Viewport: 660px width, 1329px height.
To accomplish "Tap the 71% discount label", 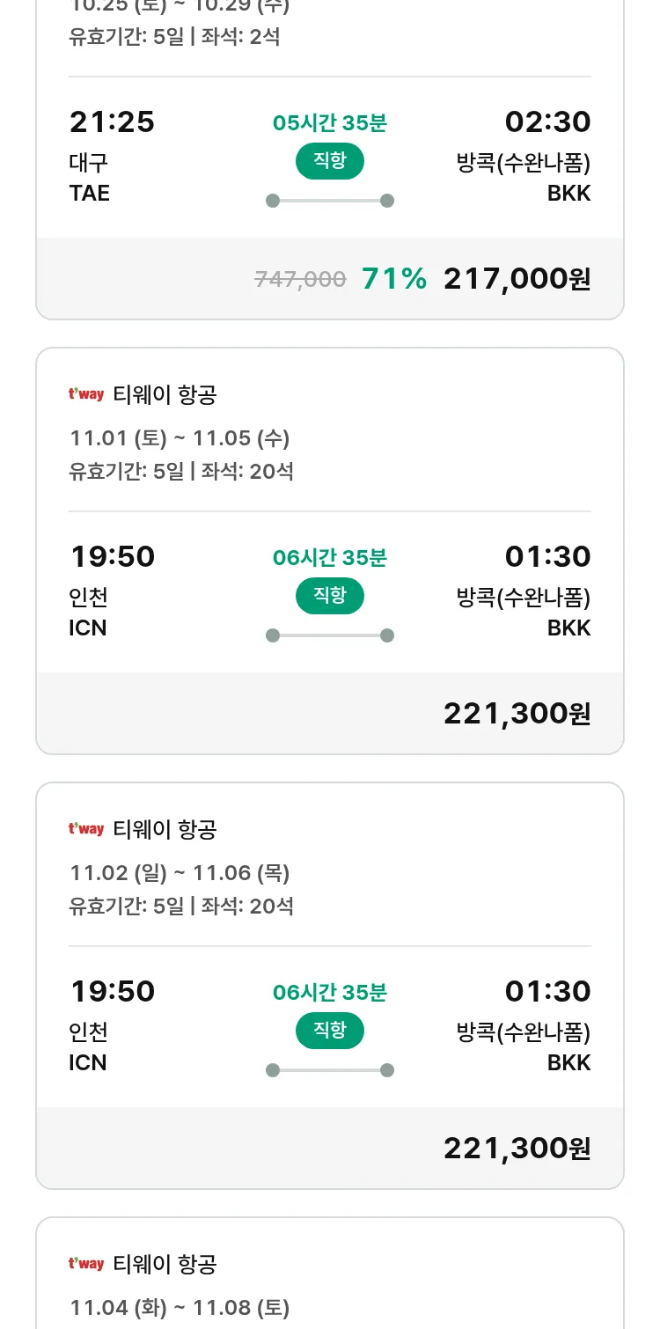I will [394, 279].
